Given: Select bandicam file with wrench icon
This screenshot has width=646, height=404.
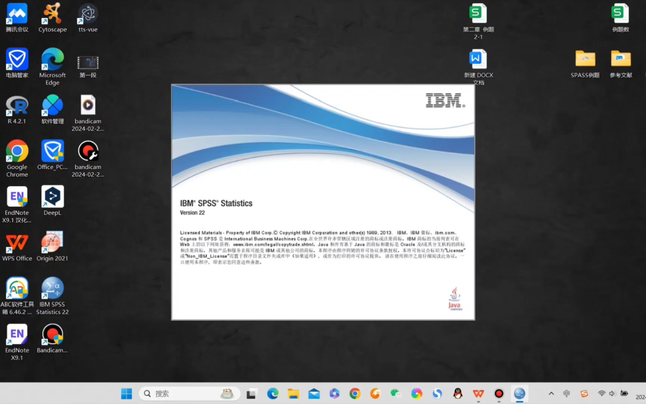Looking at the screenshot, I should tap(88, 159).
